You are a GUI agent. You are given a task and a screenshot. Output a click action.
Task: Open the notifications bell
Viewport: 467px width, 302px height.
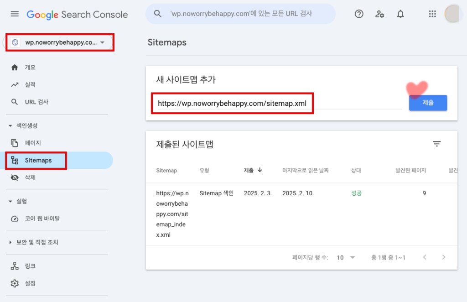click(x=400, y=14)
